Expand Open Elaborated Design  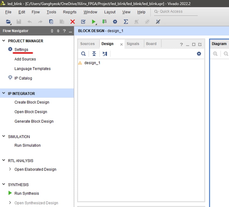tap(10, 169)
